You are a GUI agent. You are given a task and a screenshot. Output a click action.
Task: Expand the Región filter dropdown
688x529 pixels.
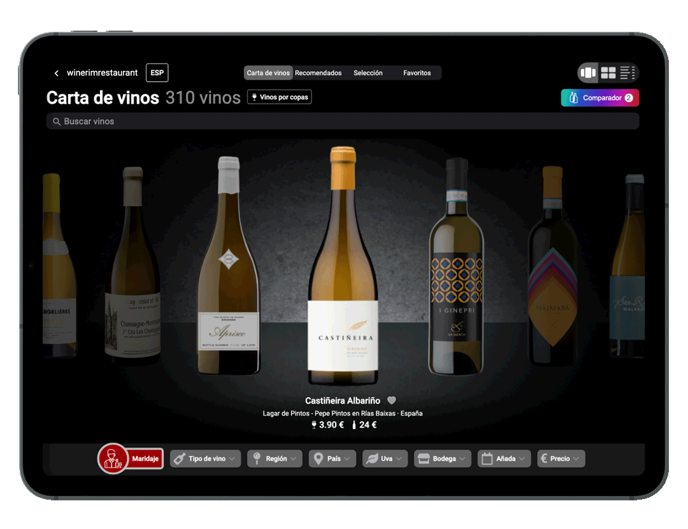pyautogui.click(x=274, y=458)
